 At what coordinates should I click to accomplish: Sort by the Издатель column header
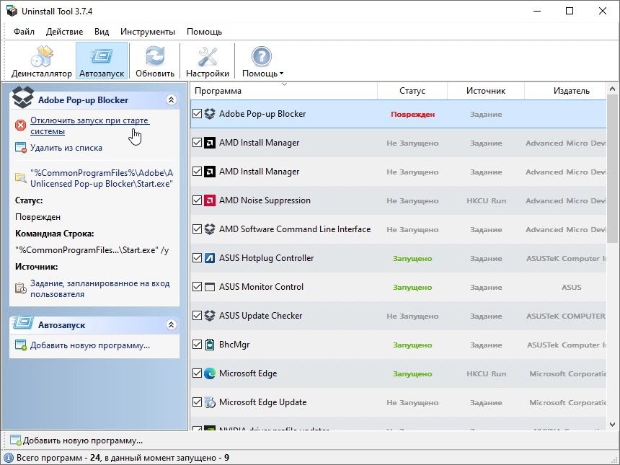[565, 91]
